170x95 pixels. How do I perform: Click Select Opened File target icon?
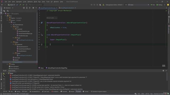pos(24,8)
